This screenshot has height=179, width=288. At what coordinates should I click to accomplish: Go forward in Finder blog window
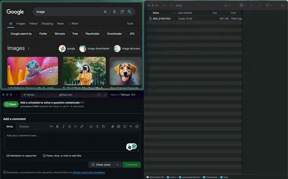(x=171, y=5)
